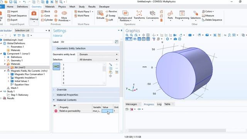Open the Selections menu
247x139 pixels.
[196, 16]
